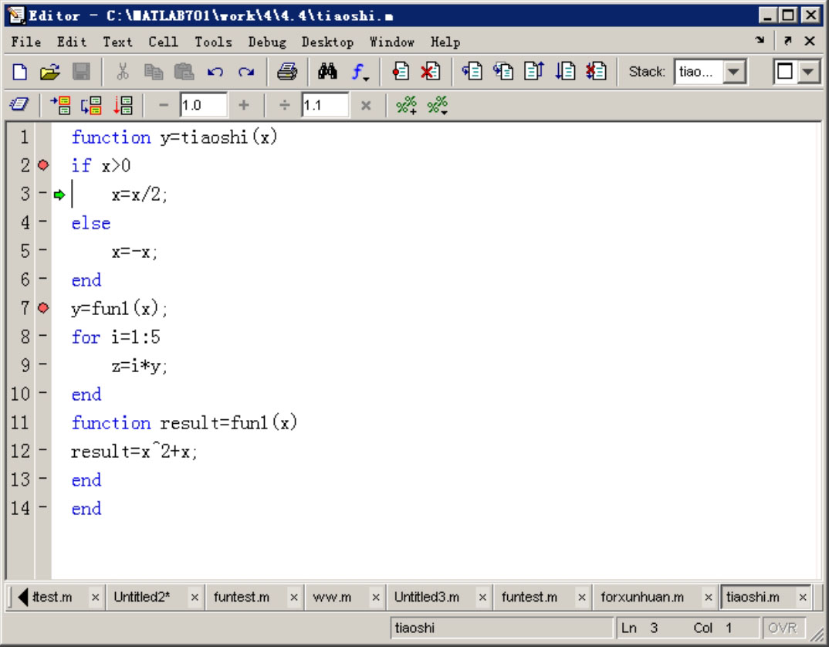
Task: Open the Debug menu
Action: tap(266, 42)
